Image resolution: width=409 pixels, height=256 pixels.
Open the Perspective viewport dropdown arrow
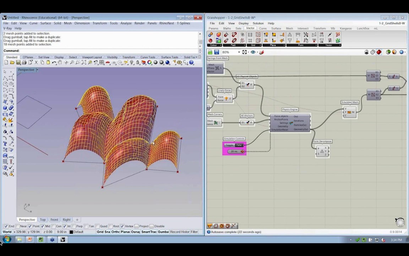coord(37,70)
